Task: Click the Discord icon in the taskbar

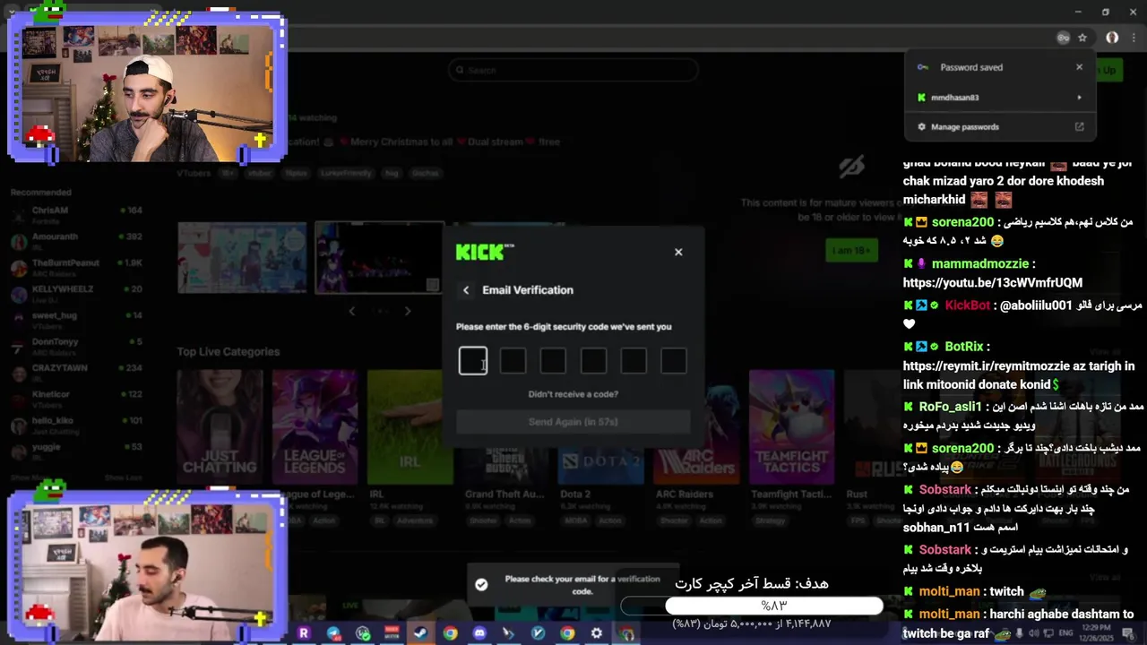Action: [x=479, y=633]
